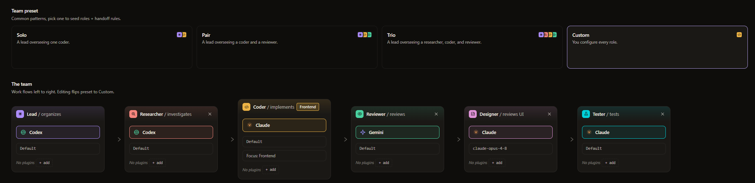This screenshot has height=183, width=755.
Task: Open the Reviewer agent Gemini selector
Action: tap(398, 132)
